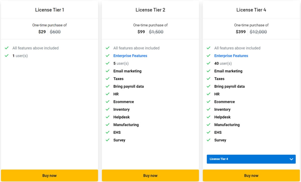
Task: Click the checkmark next to Taxes in Tier 4
Action: [x=209, y=79]
